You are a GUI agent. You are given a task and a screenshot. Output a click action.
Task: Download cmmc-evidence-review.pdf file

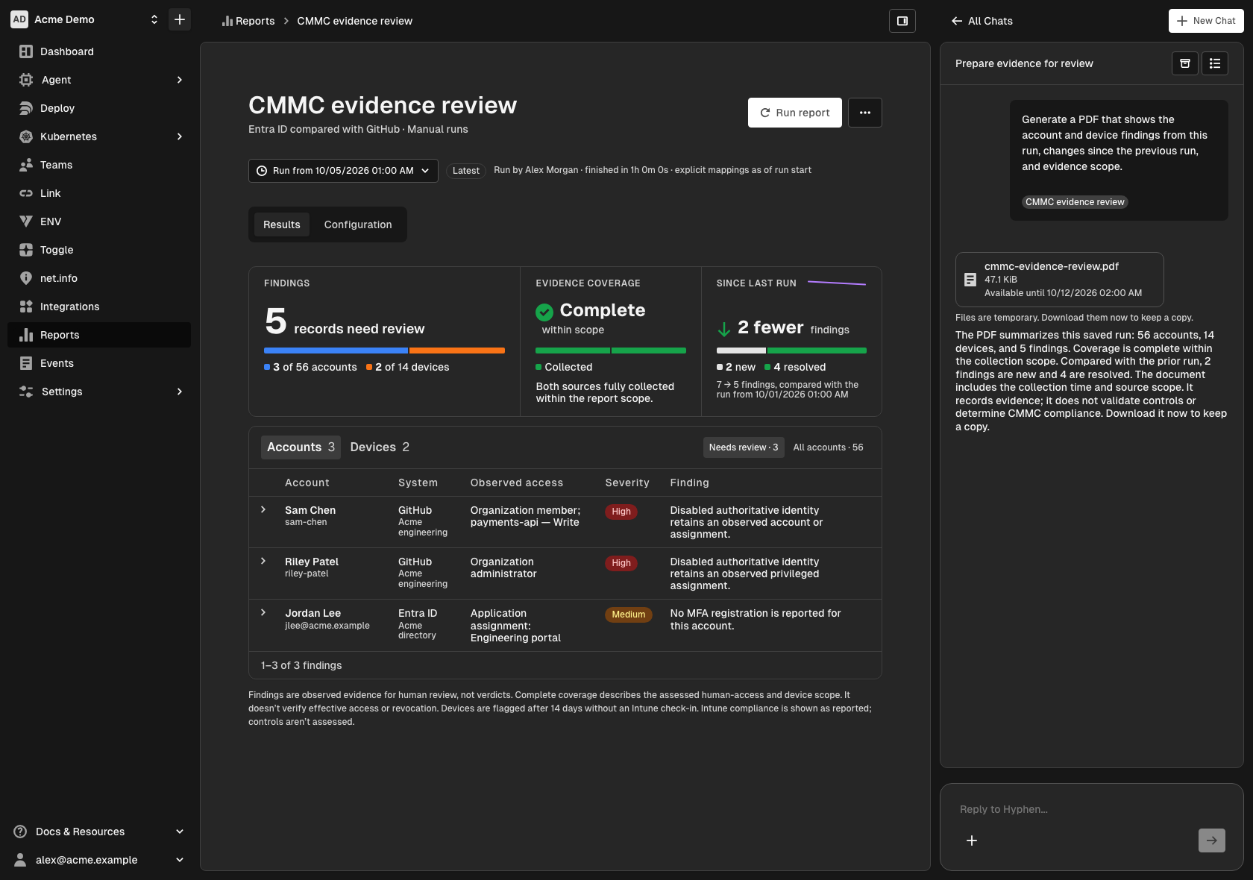1060,280
